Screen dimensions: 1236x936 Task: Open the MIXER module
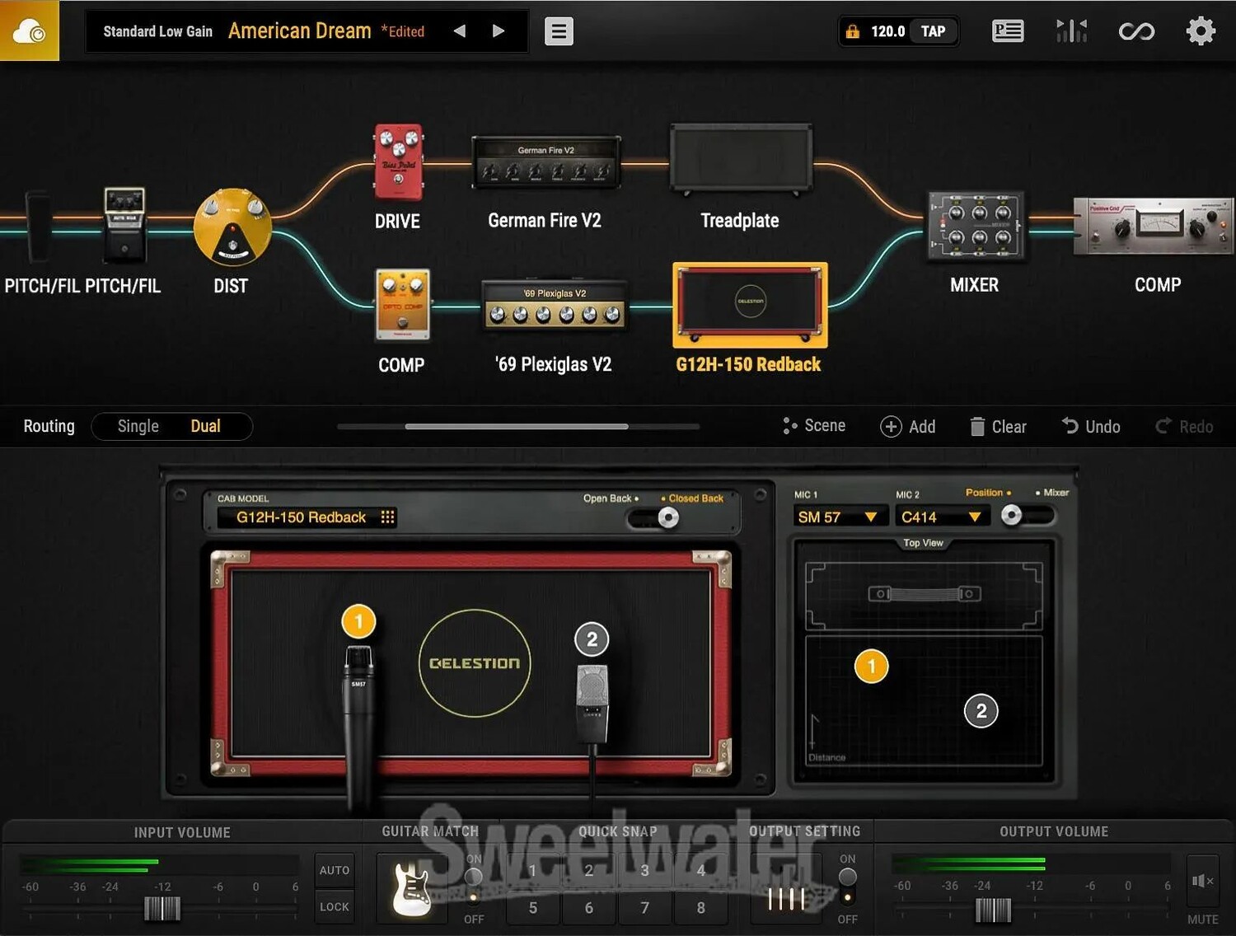click(x=976, y=225)
